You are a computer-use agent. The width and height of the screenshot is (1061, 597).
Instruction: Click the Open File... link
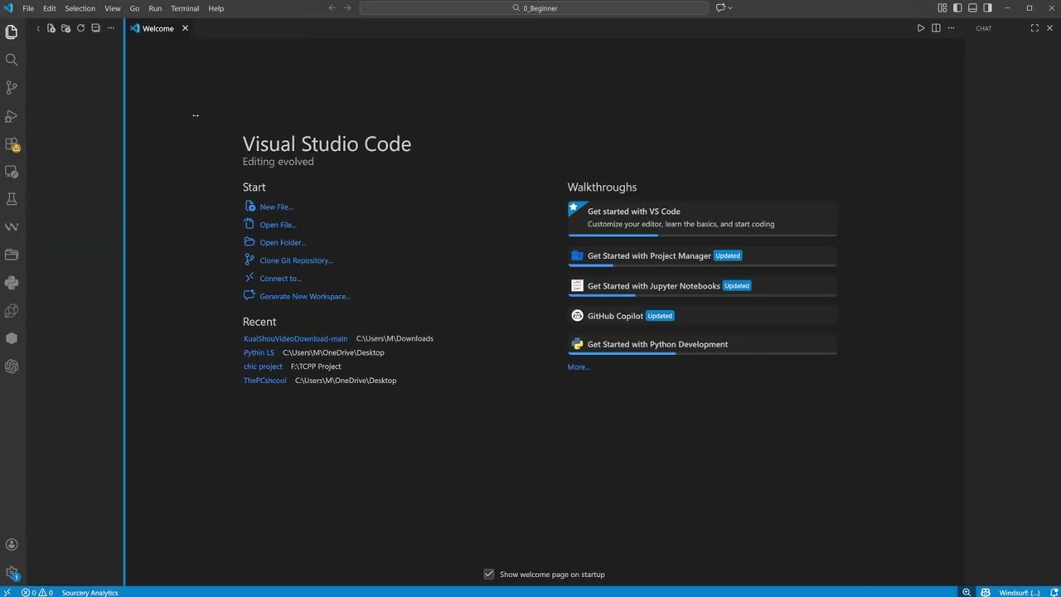(278, 225)
